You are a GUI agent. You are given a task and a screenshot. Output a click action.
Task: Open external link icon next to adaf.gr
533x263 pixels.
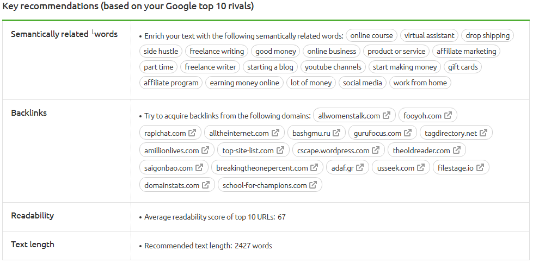click(360, 168)
